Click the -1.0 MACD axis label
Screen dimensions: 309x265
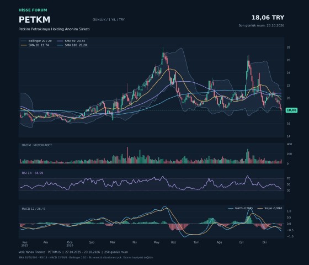point(290,236)
